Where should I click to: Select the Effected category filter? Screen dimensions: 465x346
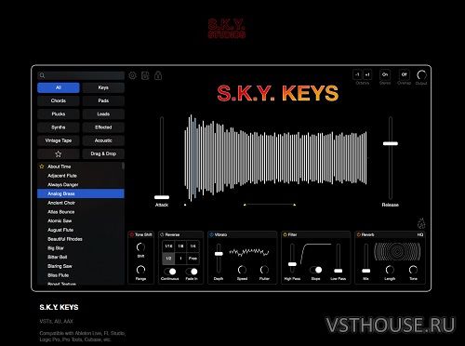click(103, 127)
